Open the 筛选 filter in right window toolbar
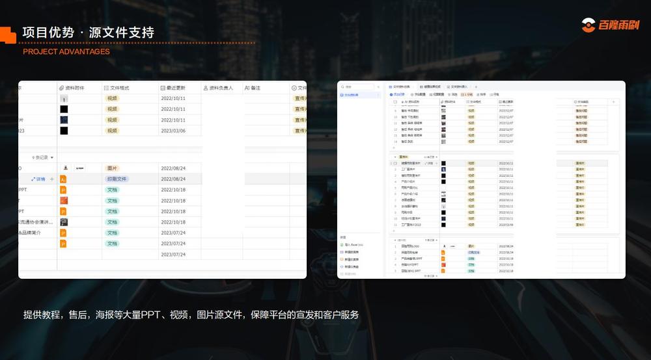The width and height of the screenshot is (651, 360). point(453,94)
